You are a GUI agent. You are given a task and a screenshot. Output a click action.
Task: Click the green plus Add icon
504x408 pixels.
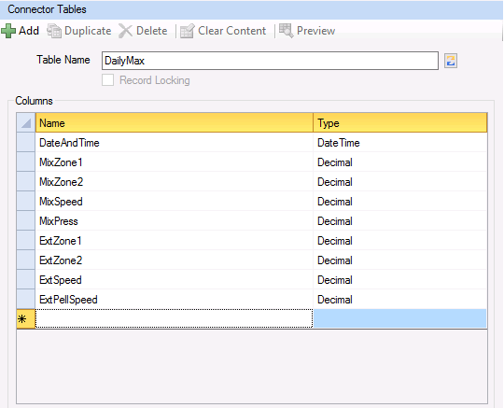pos(8,31)
